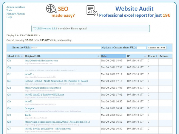Viewport: 179px width, 134px height.
Task: Click the Website Audit banner headline
Action: pos(135,9)
